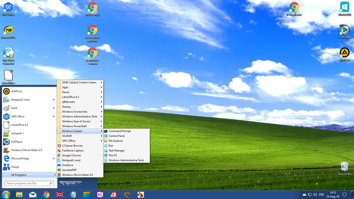
Task: Select the LibreOffice desktop icon
Action: 8,77
